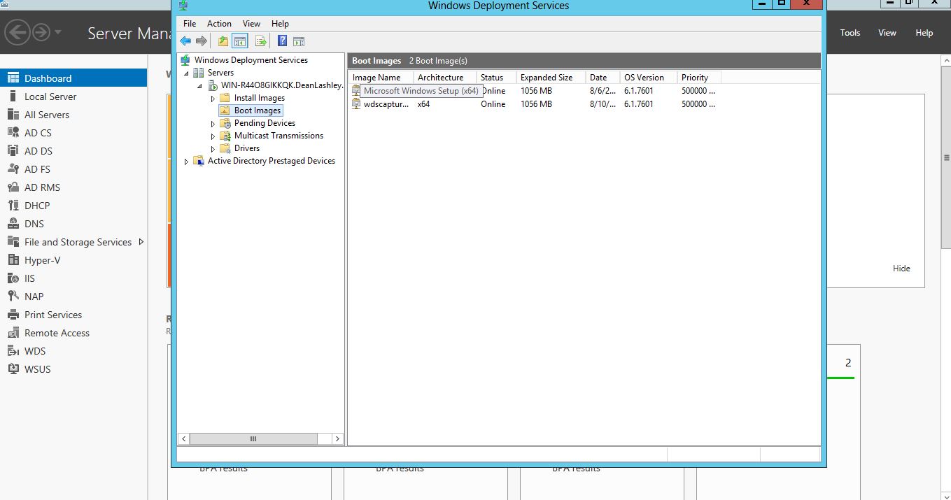Screen dimensions: 951x500
Task: Select the wdscapture boot image row icon
Action: coord(357,104)
